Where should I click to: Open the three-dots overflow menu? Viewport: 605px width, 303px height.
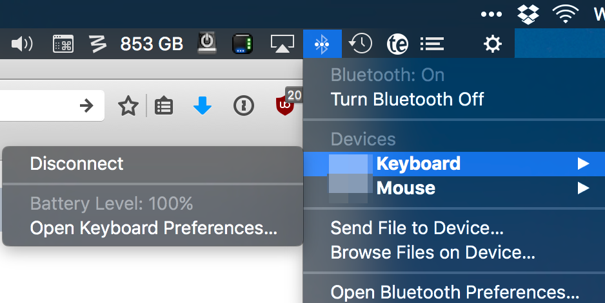(491, 14)
